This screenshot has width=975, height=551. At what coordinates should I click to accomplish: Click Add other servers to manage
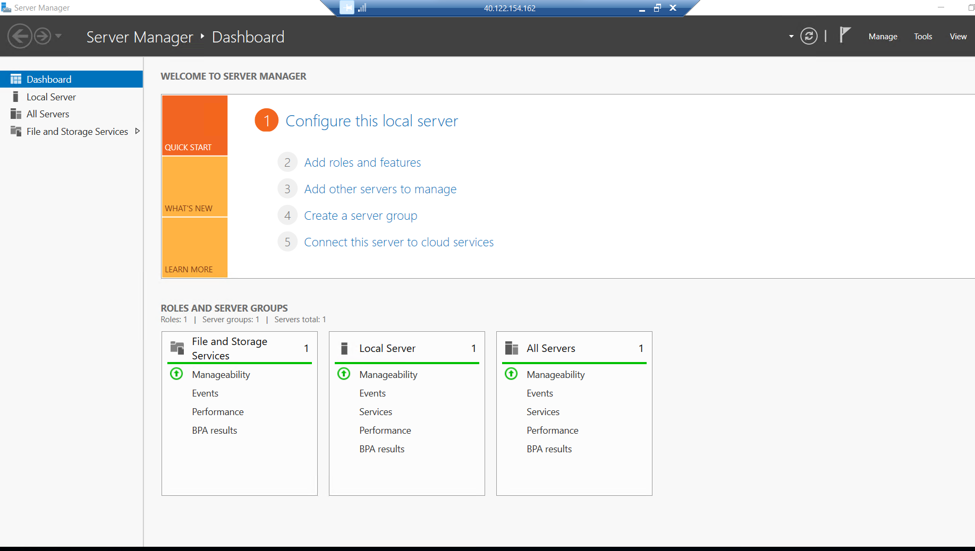(380, 189)
